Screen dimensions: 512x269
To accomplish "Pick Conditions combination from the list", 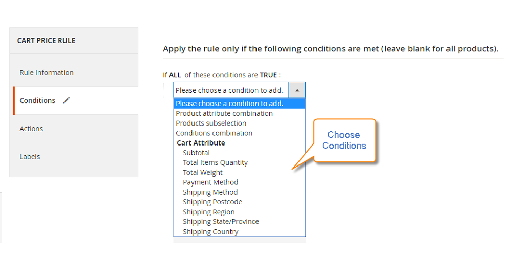I will click(214, 133).
